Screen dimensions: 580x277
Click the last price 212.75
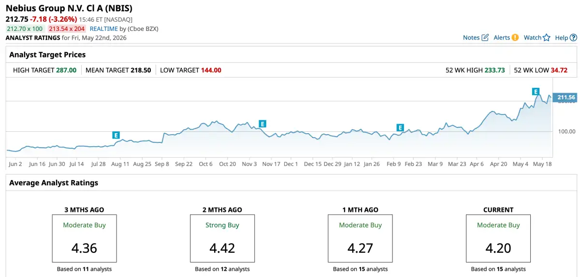16,19
